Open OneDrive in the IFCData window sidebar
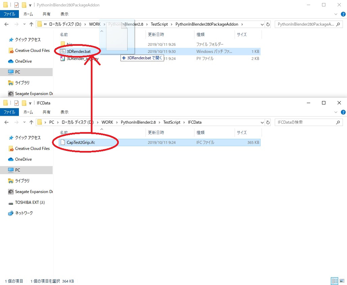Screen dimensions: 347x285 click(20, 159)
